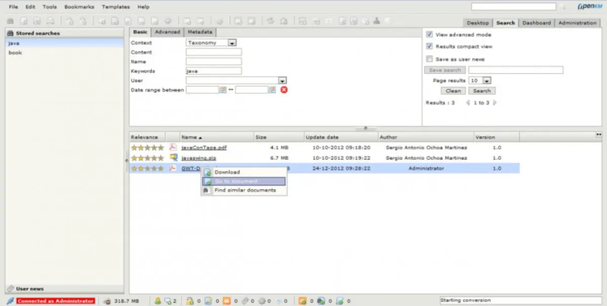Focus the Name input field

pos(213,62)
